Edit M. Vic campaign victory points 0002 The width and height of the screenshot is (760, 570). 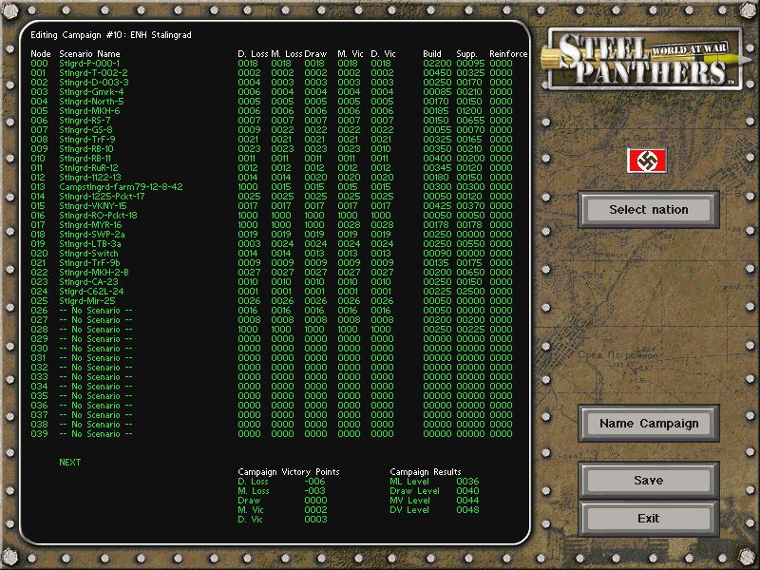pyautogui.click(x=315, y=510)
